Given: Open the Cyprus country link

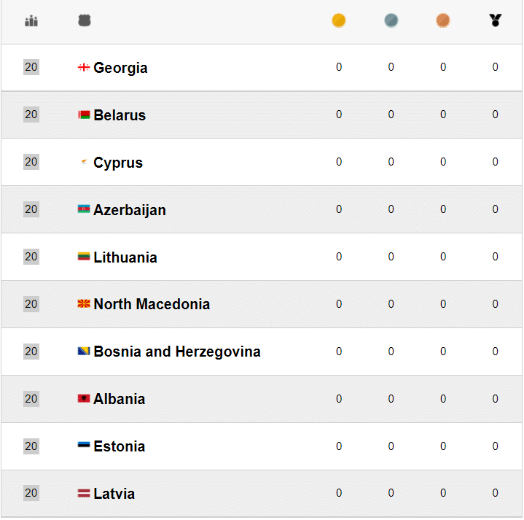Looking at the screenshot, I should point(118,163).
